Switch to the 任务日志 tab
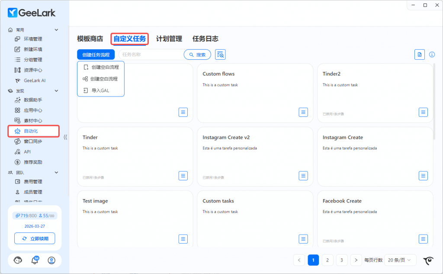This screenshot has height=274, width=443. (205, 39)
